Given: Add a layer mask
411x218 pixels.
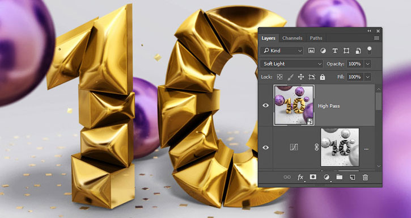Looking at the screenshot, I should 313,177.
